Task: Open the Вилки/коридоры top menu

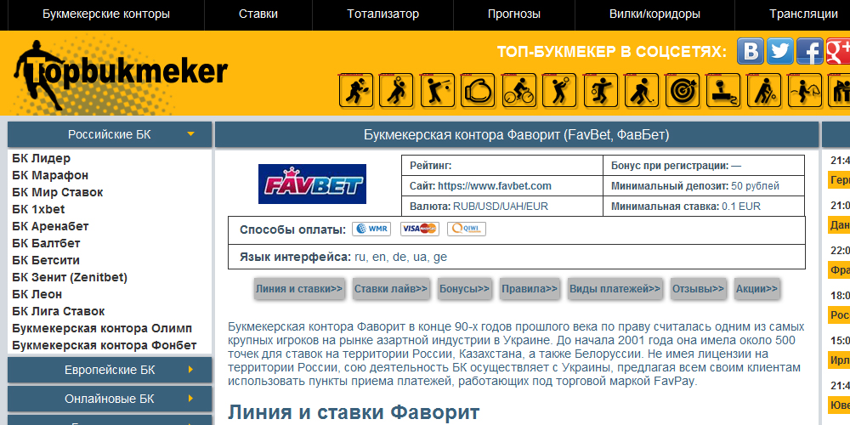Action: 654,14
